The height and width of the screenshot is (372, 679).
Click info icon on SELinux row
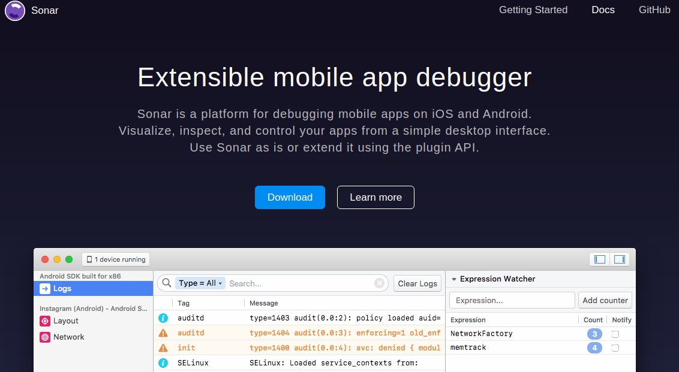tap(163, 363)
